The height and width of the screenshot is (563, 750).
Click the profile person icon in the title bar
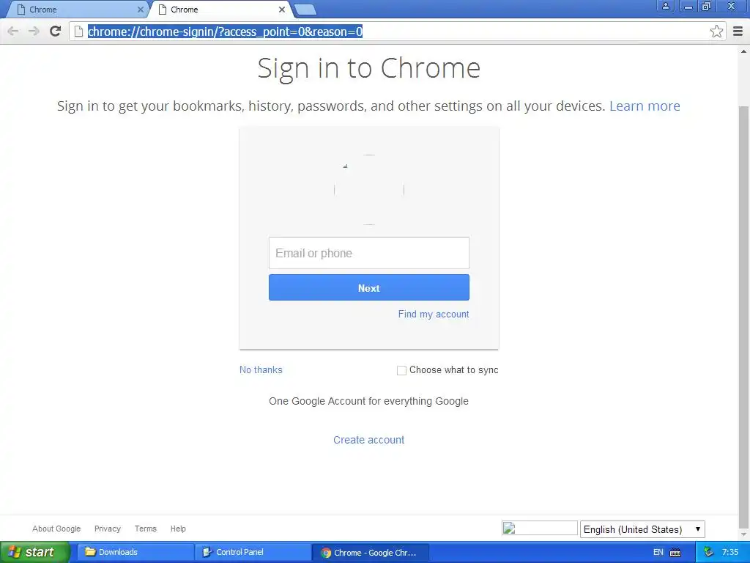coord(665,6)
